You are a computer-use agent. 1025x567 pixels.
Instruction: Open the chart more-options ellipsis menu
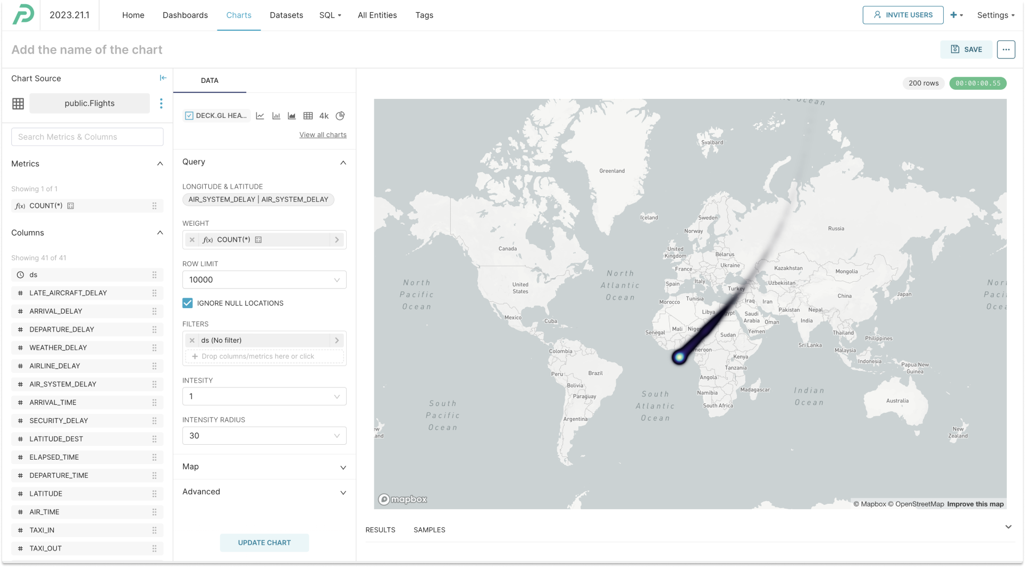pyautogui.click(x=1006, y=49)
